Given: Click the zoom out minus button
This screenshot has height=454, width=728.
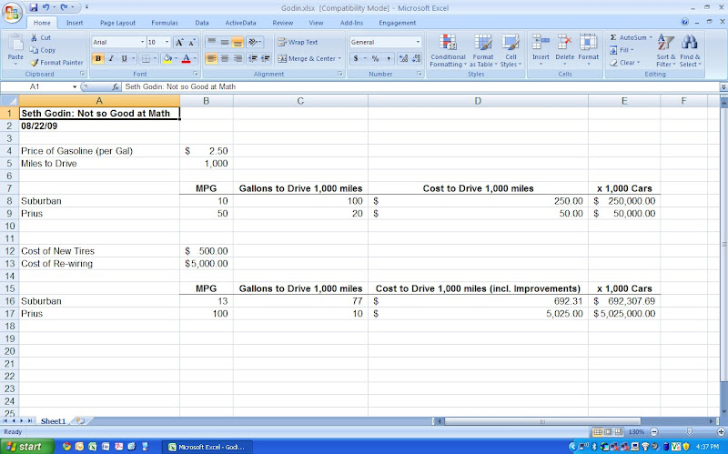Looking at the screenshot, I should 654,432.
